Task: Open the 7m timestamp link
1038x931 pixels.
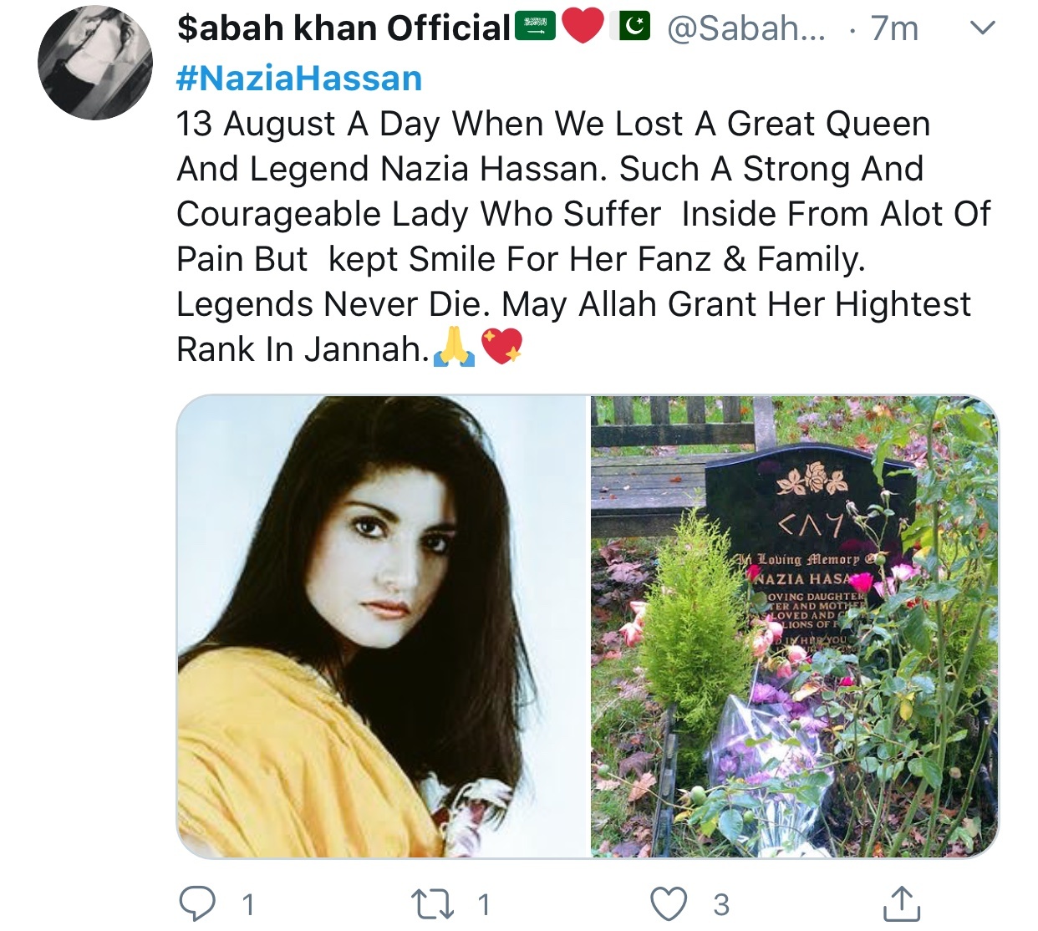Action: pyautogui.click(x=894, y=28)
